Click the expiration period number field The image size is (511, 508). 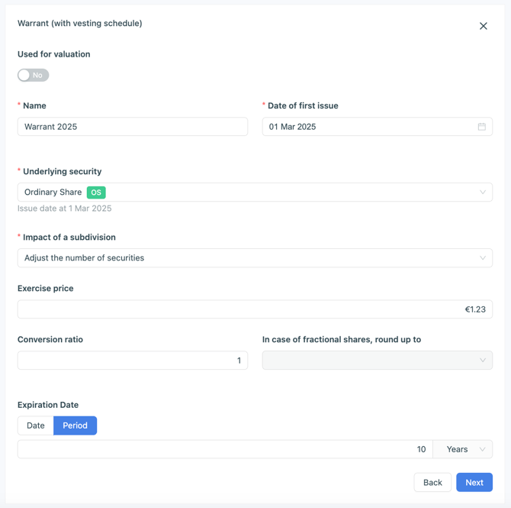click(225, 449)
